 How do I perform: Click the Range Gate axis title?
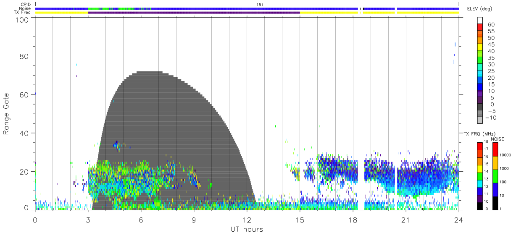pyautogui.click(x=6, y=114)
